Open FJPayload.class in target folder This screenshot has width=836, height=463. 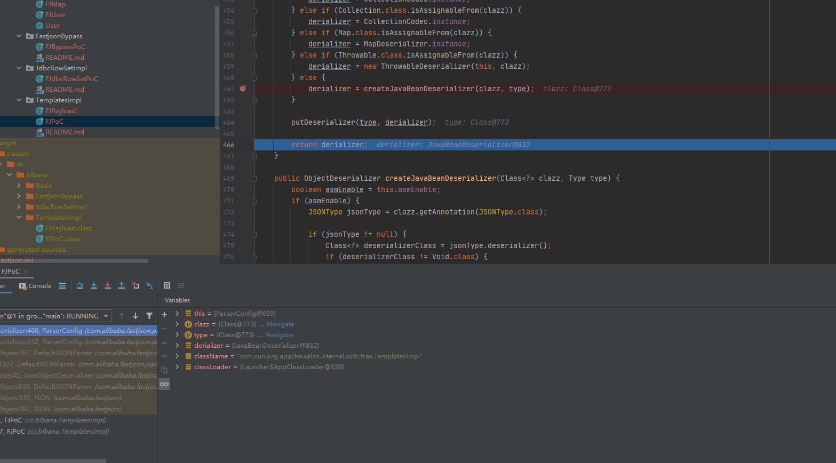69,228
